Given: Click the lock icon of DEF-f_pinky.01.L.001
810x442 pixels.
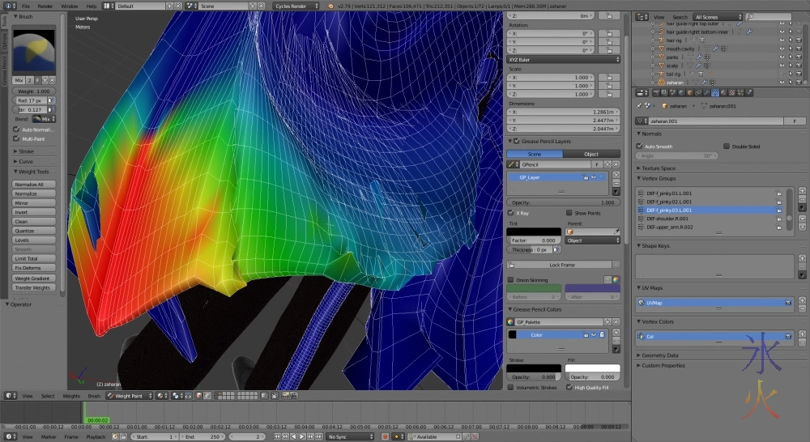Looking at the screenshot, I should 778,193.
